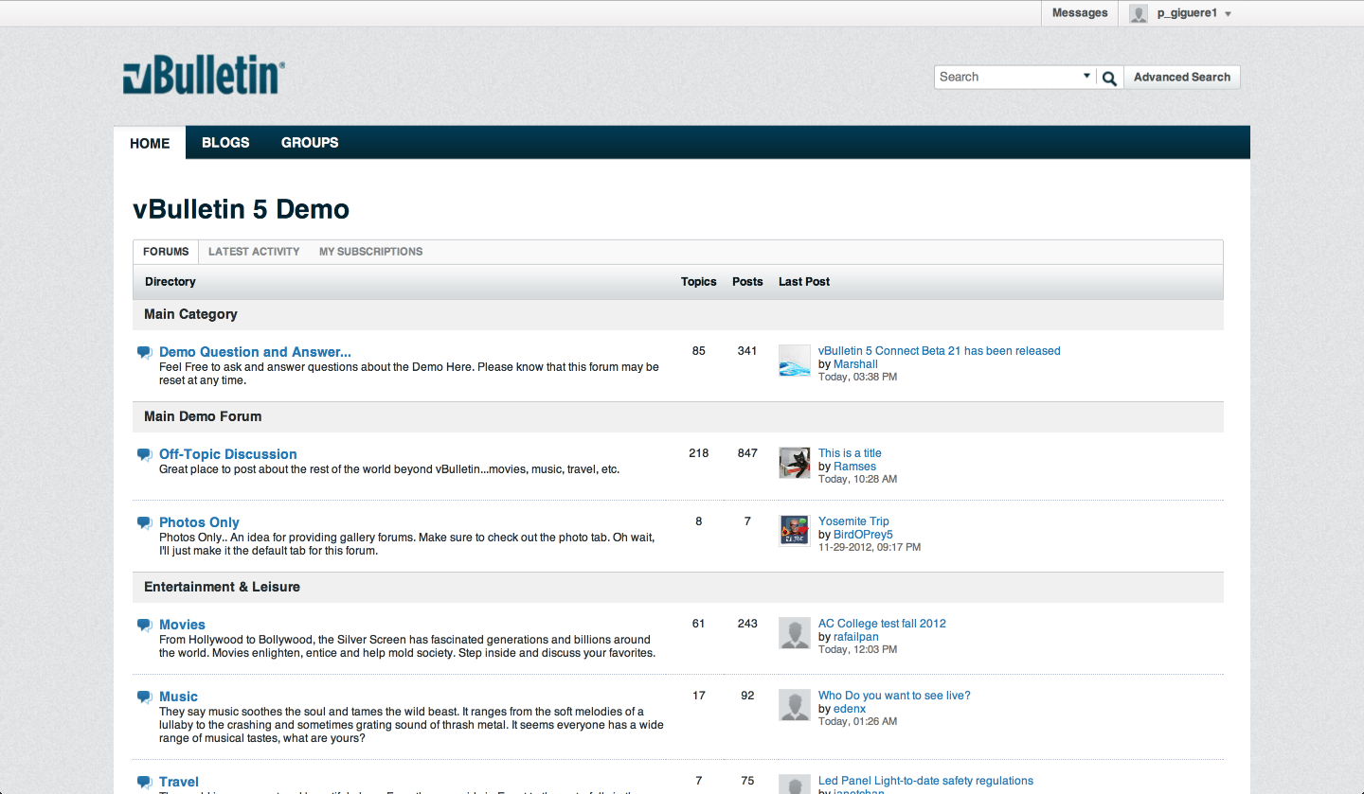View rafailpan's profile link
This screenshot has height=794, width=1364.
[x=857, y=637]
